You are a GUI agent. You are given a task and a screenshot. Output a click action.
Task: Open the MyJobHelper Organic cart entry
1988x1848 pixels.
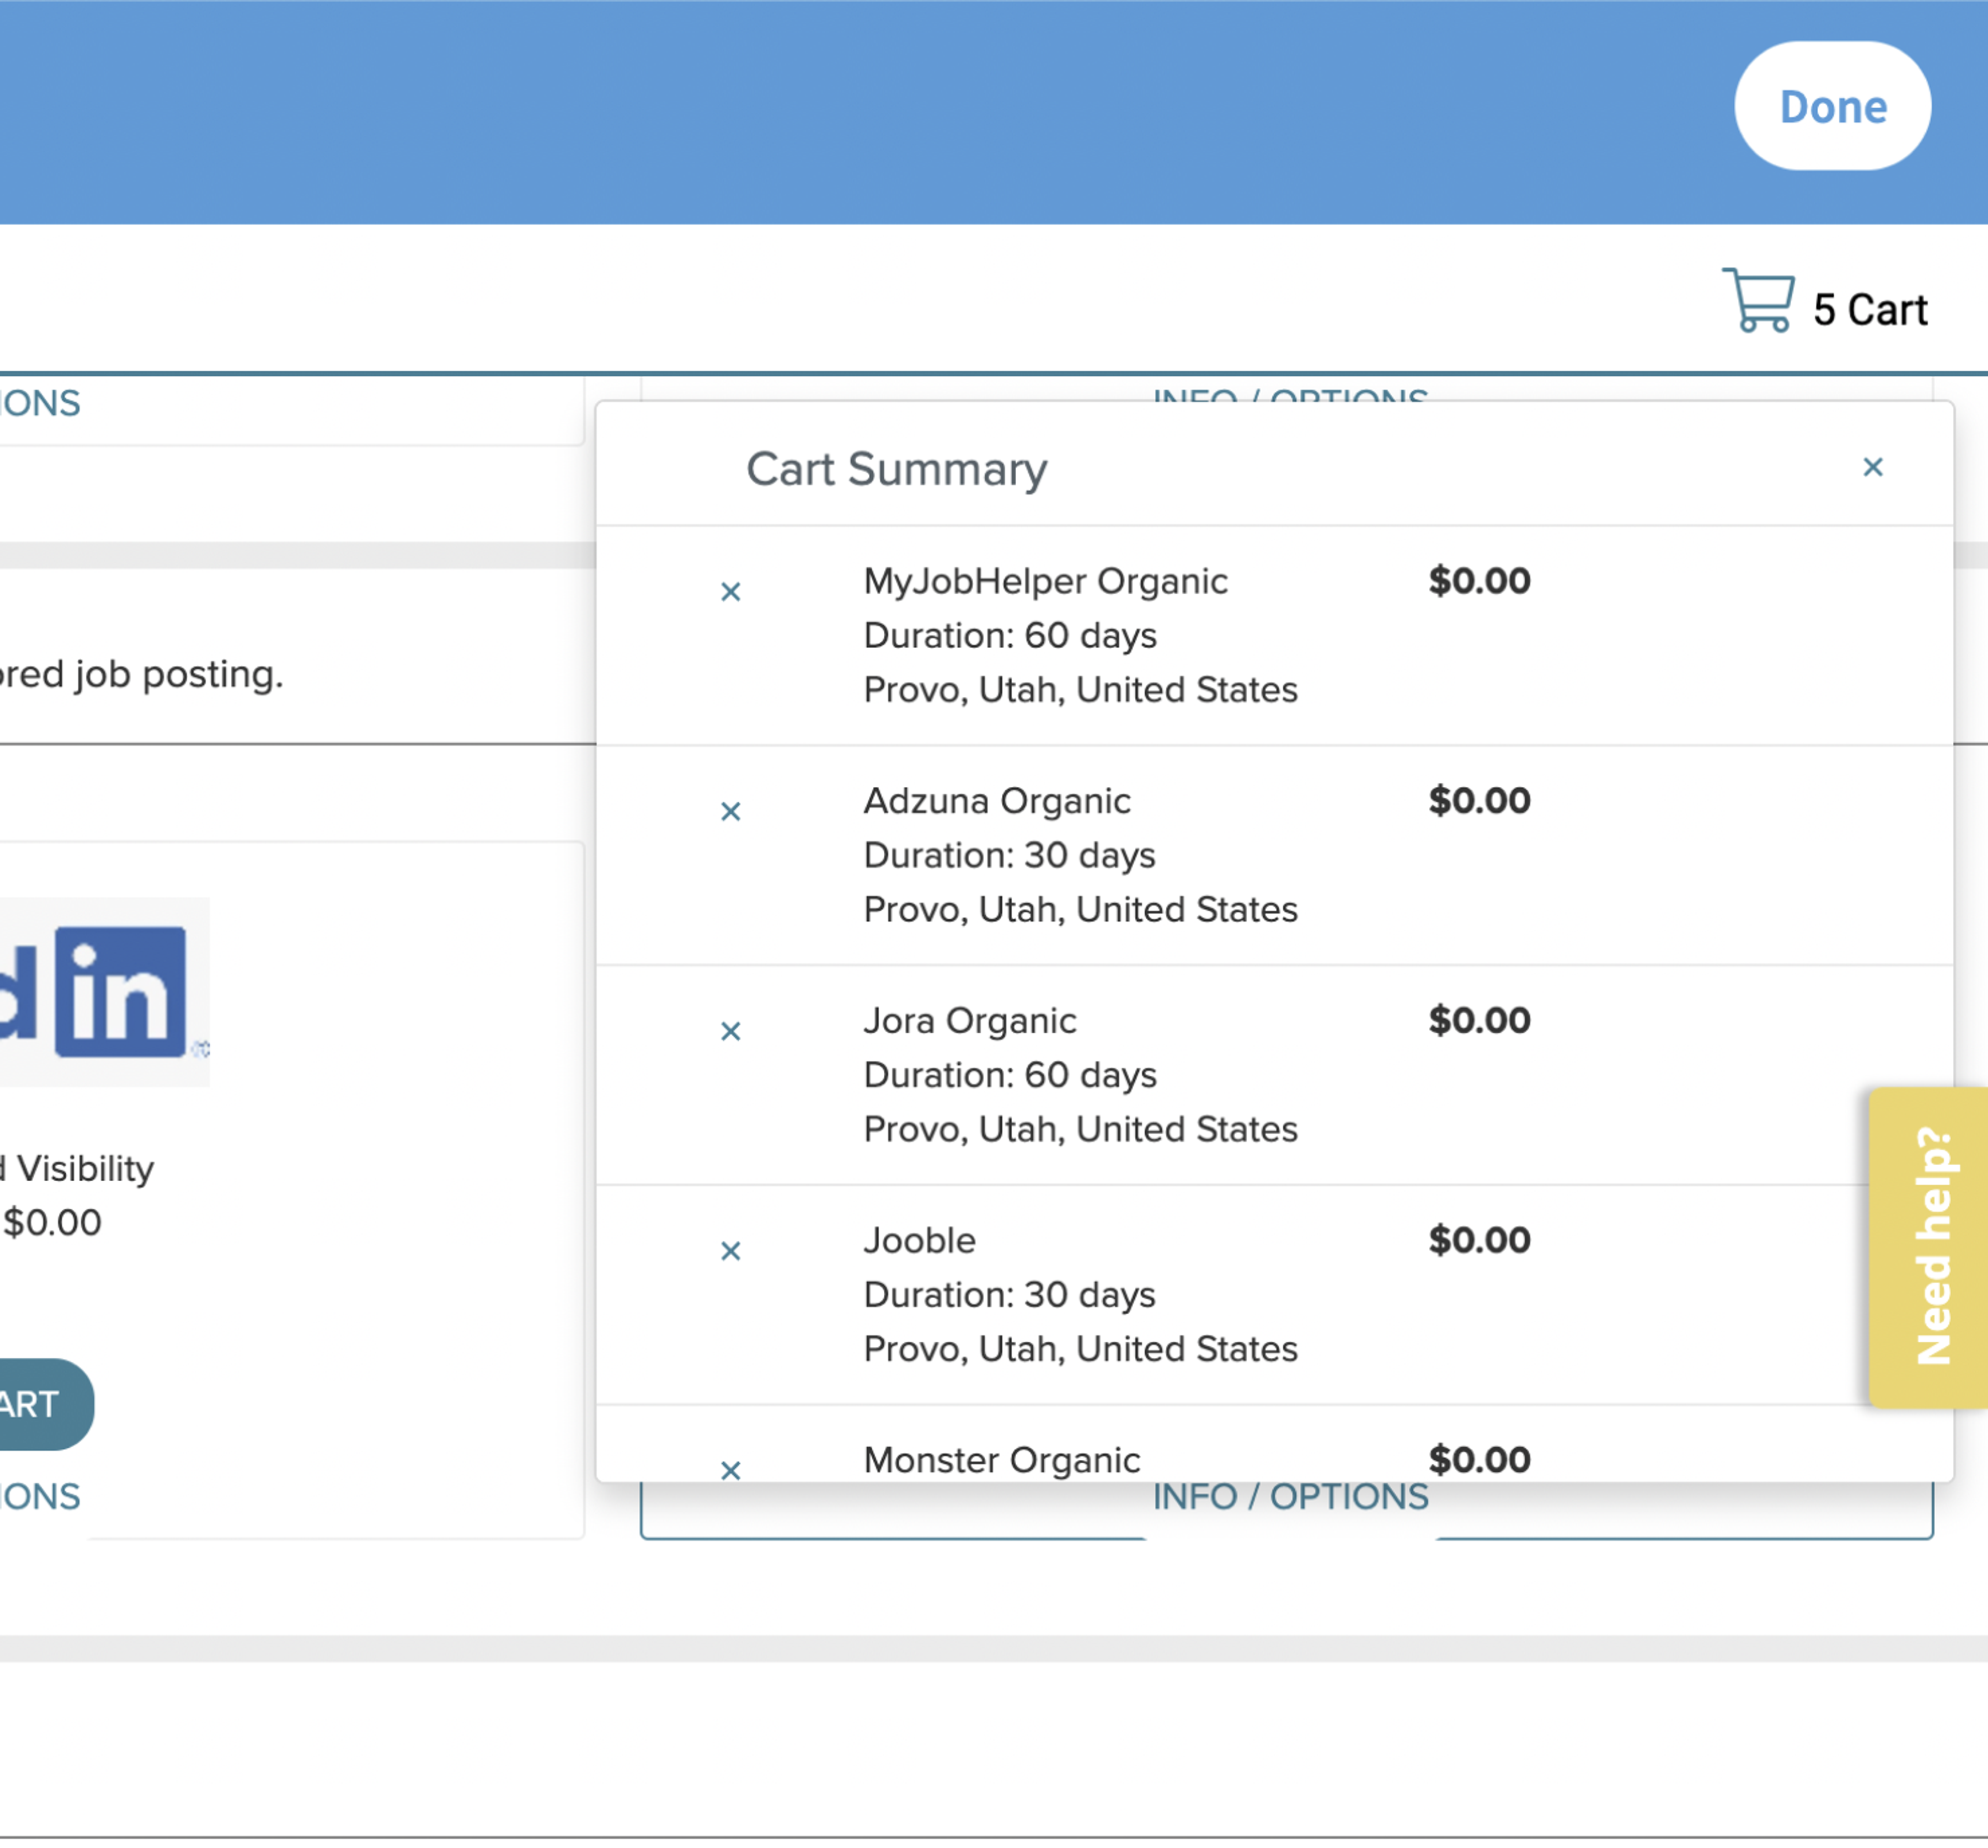click(1045, 581)
